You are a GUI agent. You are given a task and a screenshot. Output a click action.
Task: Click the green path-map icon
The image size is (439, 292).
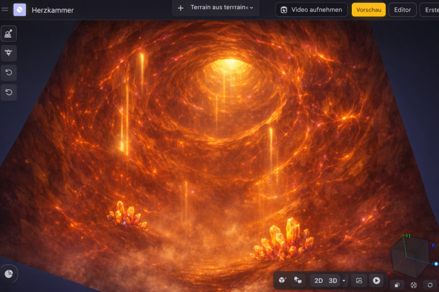click(x=359, y=280)
